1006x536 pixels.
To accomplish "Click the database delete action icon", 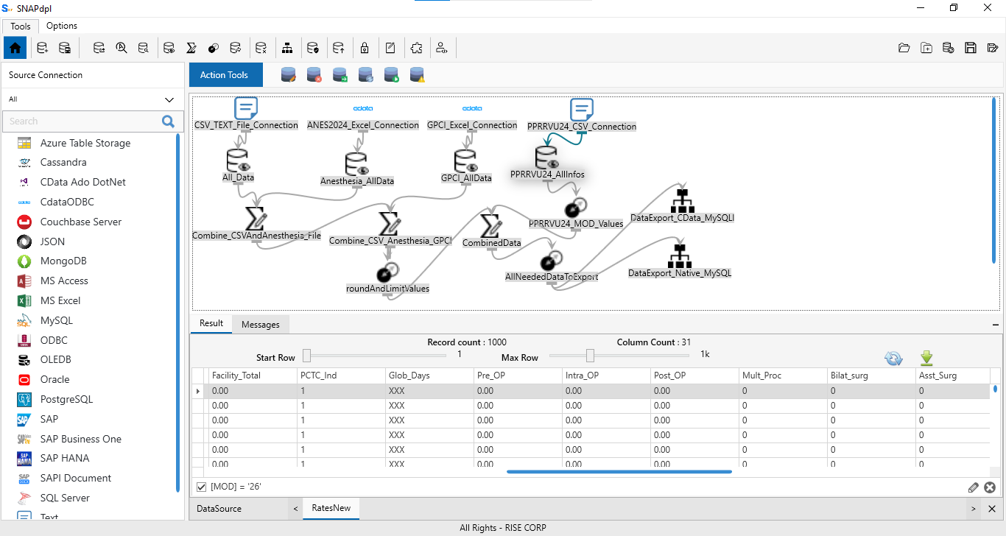I will tap(314, 75).
